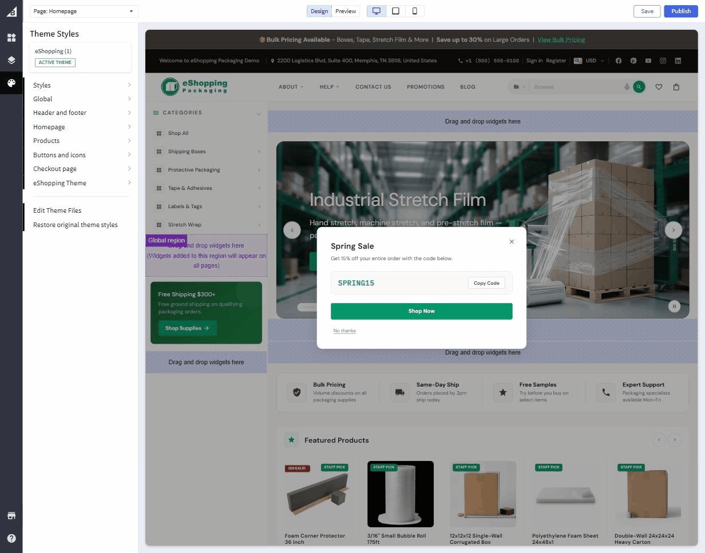Click the microphone voice search icon
The height and width of the screenshot is (553, 705).
tap(627, 87)
